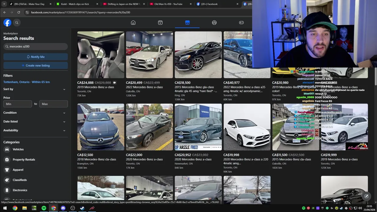
Task: Open the Groups icon in top navigation
Action: (x=214, y=23)
